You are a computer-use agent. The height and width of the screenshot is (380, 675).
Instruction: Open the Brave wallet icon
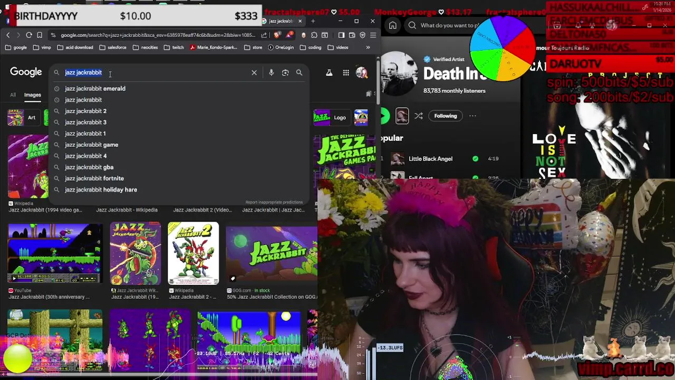tap(352, 35)
